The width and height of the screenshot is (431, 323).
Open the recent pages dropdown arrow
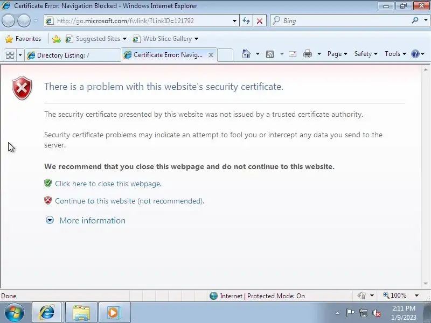(x=36, y=20)
